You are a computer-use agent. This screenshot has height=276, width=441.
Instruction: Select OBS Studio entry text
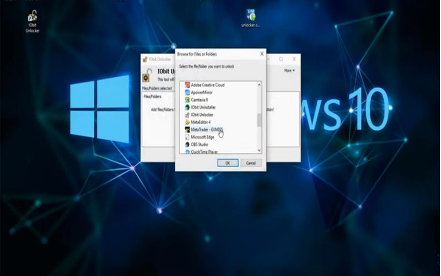point(200,145)
